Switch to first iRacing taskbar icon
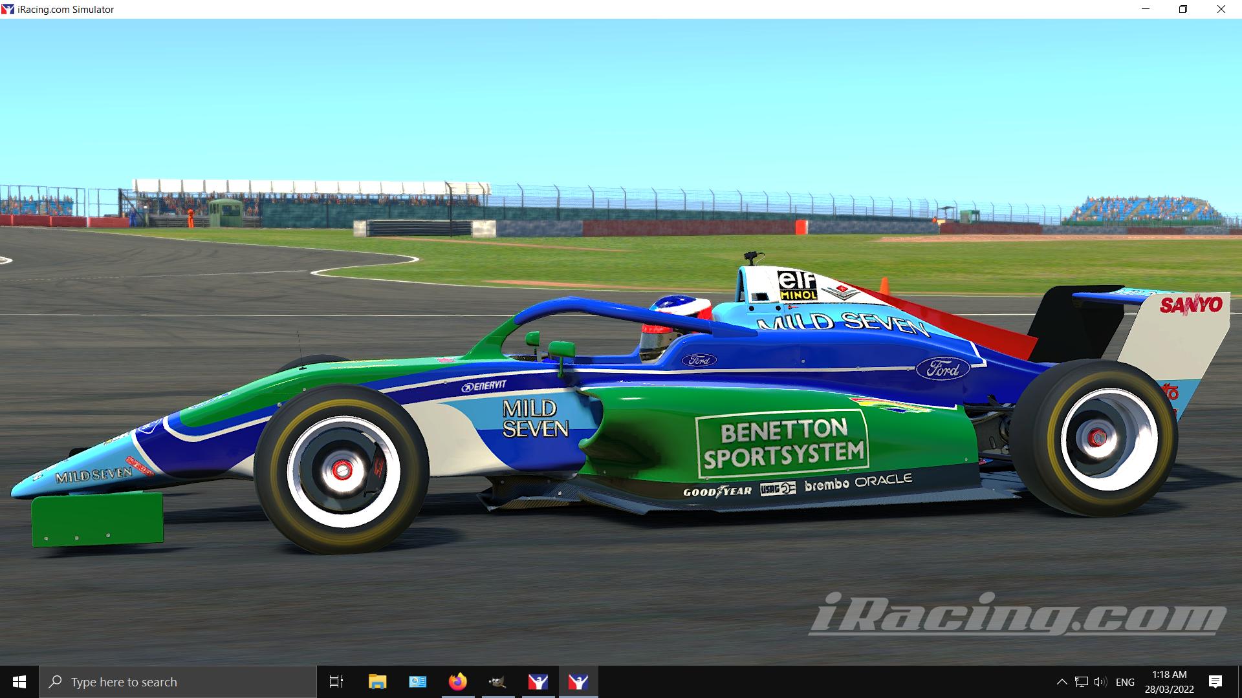 [538, 682]
